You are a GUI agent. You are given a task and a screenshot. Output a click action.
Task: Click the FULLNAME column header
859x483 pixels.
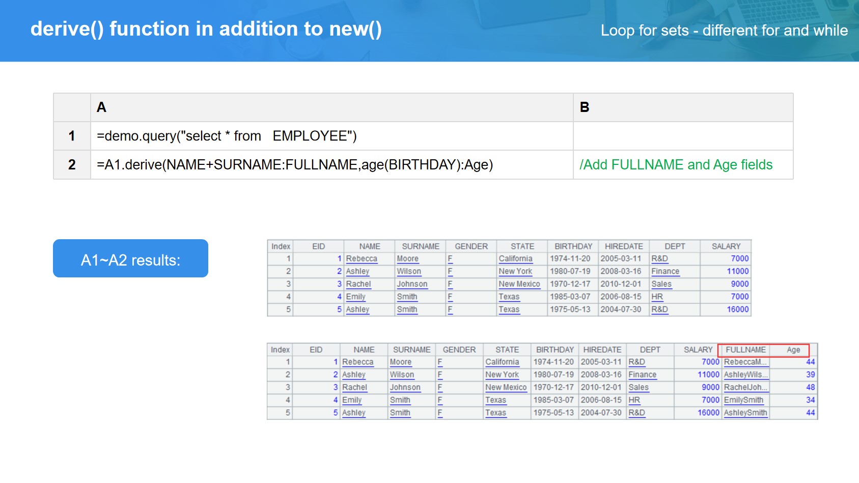point(745,350)
